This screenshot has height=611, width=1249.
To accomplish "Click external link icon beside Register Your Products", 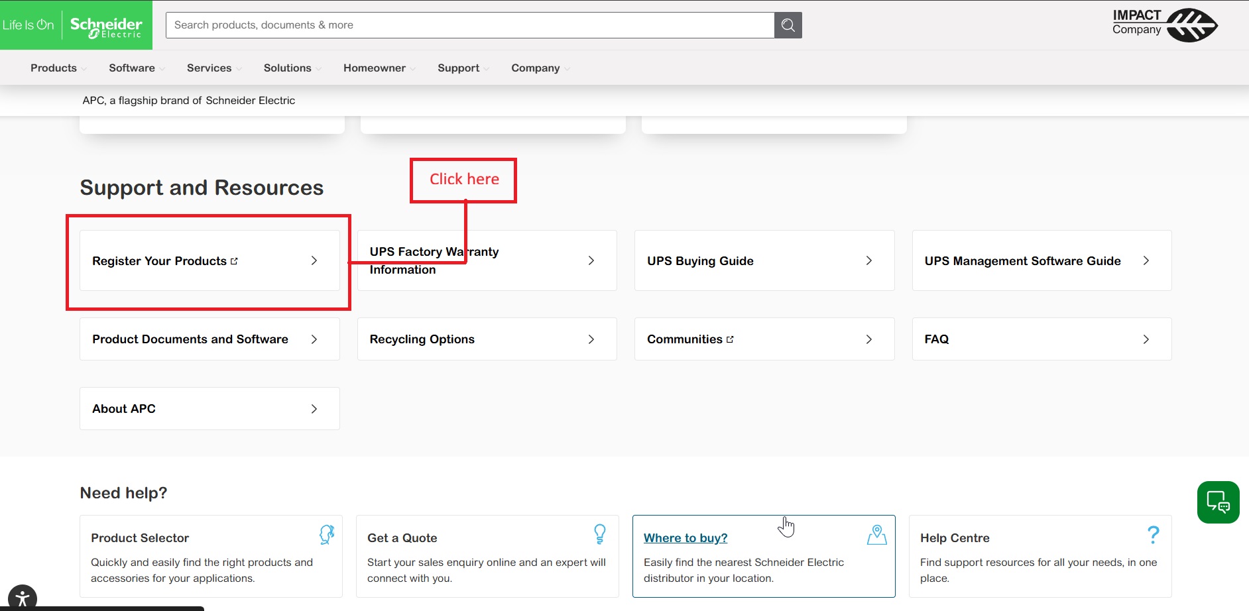I will (x=234, y=261).
